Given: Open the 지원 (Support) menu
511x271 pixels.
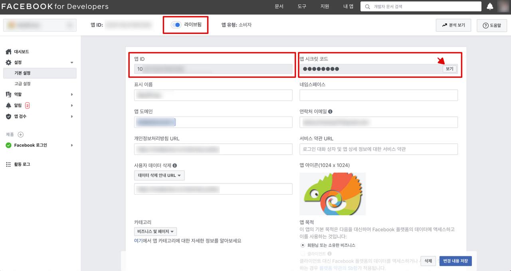Looking at the screenshot, I should point(325,7).
